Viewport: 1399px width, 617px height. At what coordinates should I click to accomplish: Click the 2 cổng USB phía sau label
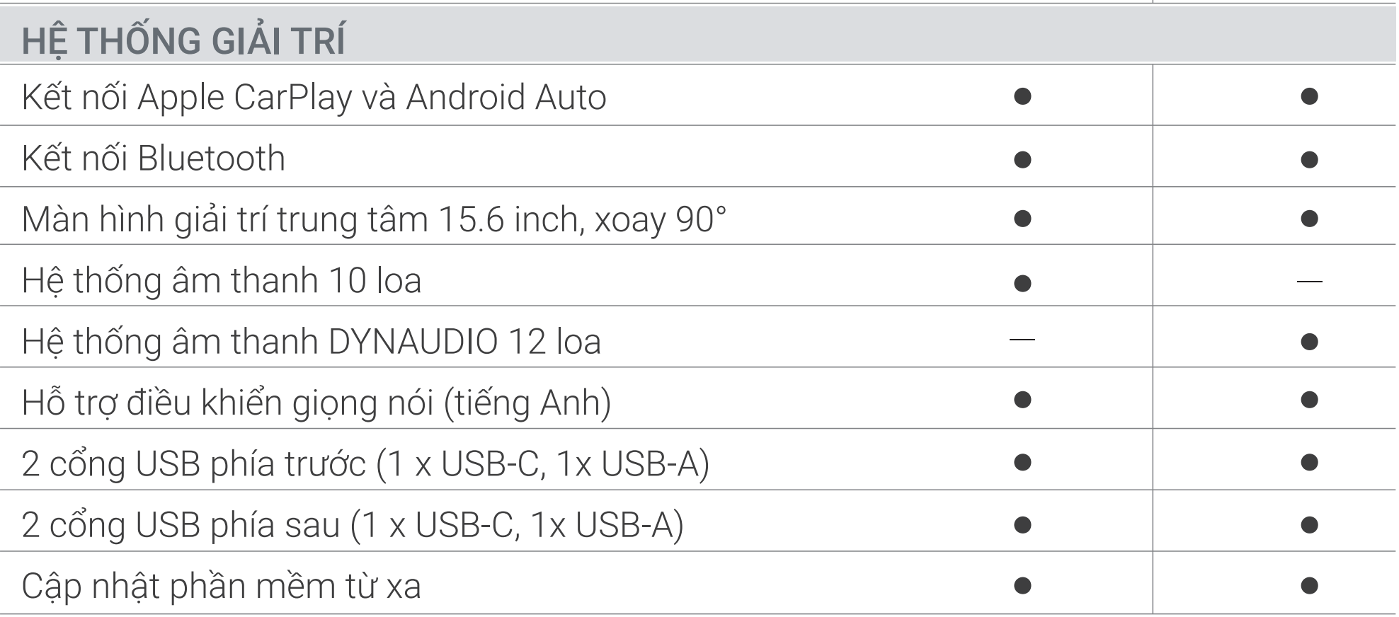353,525
